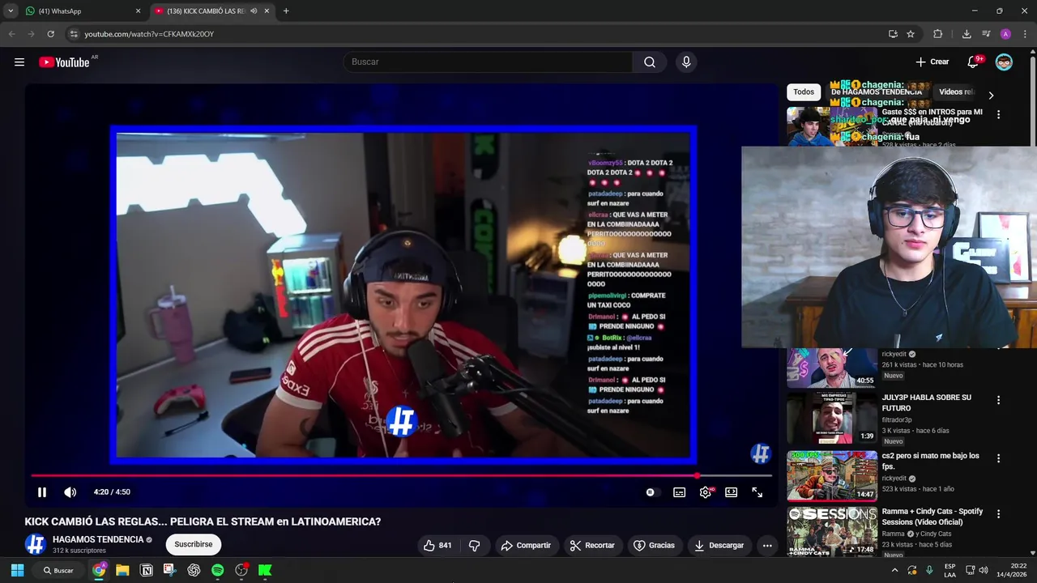1037x583 pixels.
Task: Open HAGAMOS TENDENCIA channel avatar
Action: (35, 544)
